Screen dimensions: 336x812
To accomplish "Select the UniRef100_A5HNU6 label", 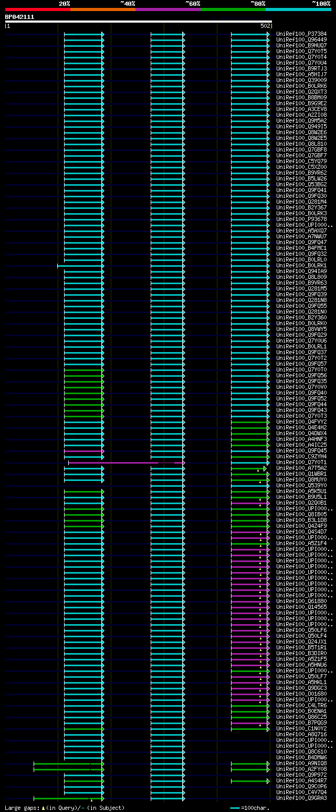I will (x=301, y=665).
